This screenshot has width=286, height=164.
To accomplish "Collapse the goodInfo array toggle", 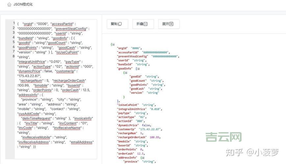I will 138,69.
